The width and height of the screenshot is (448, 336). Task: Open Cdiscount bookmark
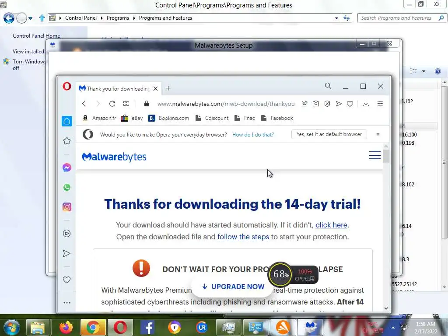tap(212, 118)
